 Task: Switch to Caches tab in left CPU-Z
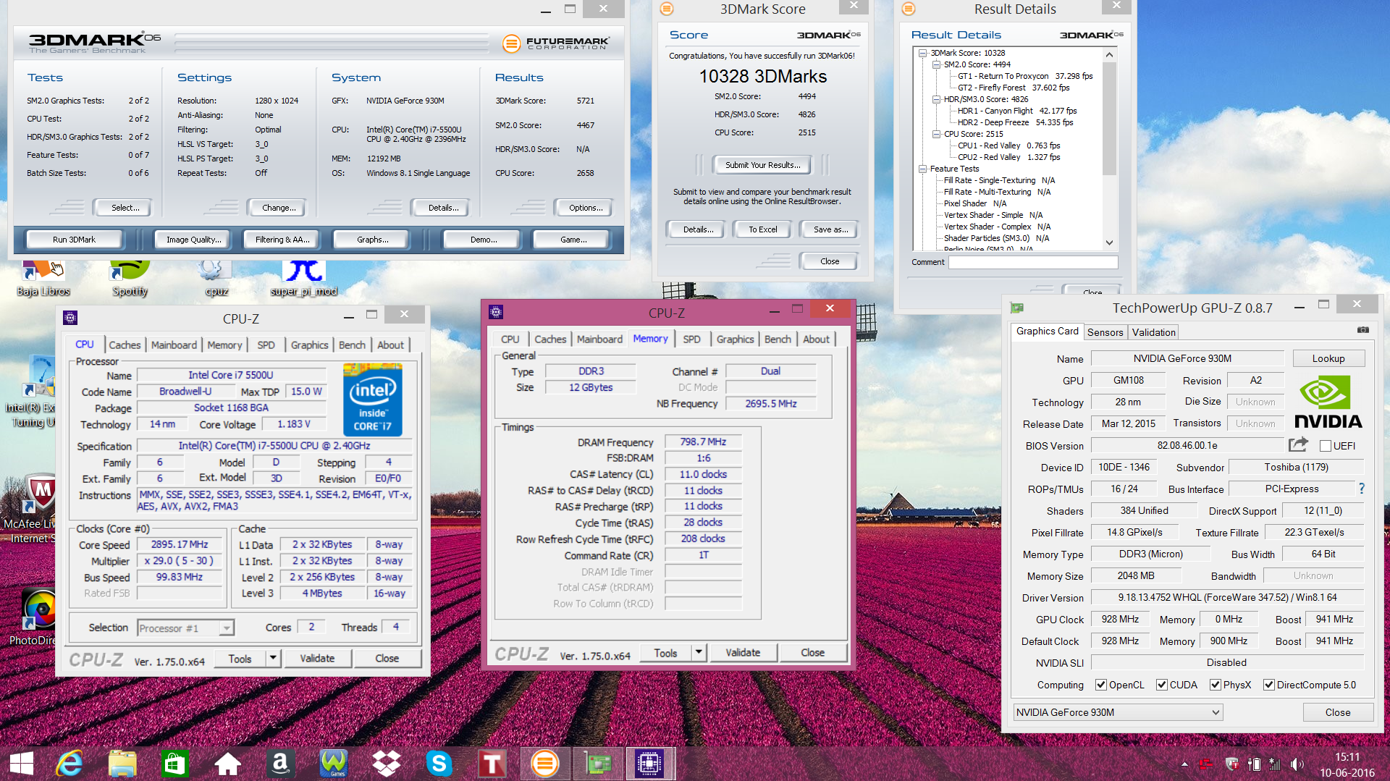pyautogui.click(x=125, y=345)
